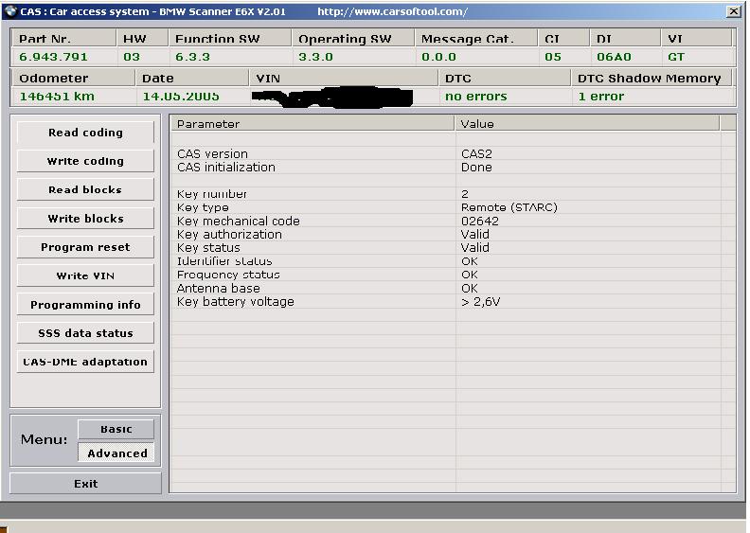This screenshot has width=750, height=533.
Task: Click the Write coding button
Action: click(85, 161)
